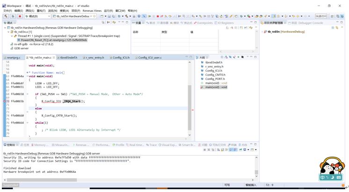Image resolution: width=349 pixels, height=192 pixels.
Task: Open the 运行(R) menu
Action: pyautogui.click(x=109, y=11)
